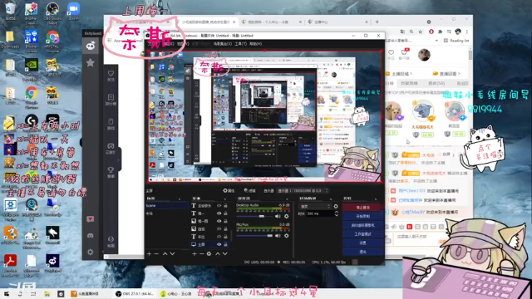Hide the display capture source via eye icon

(x=219, y=244)
